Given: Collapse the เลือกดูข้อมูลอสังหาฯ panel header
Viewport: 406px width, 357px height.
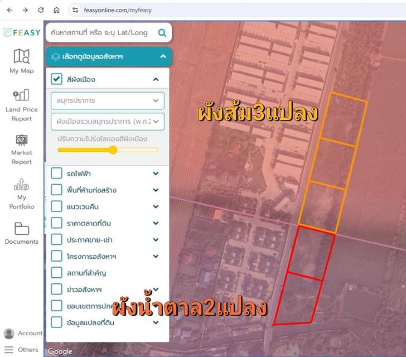Looking at the screenshot, I should click(109, 56).
